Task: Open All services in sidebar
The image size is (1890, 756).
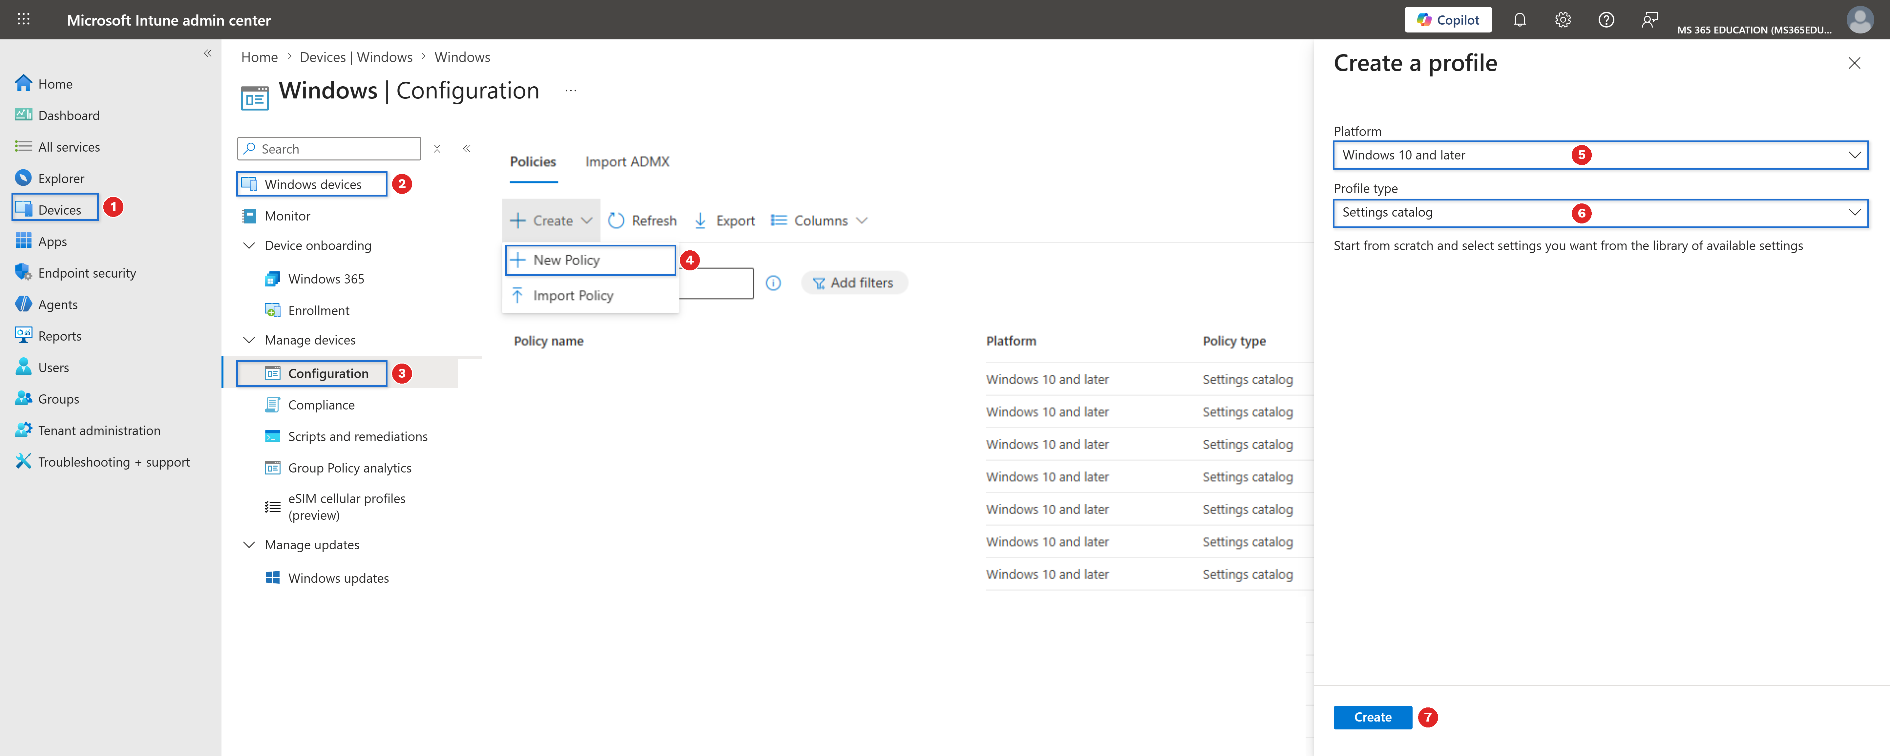Action: coord(57,147)
